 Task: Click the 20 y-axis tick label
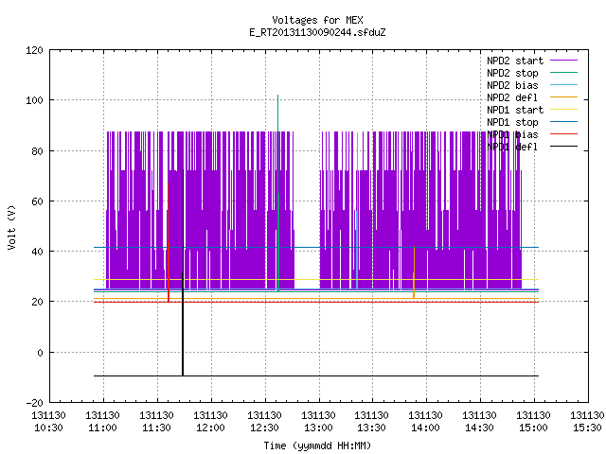pos(37,302)
